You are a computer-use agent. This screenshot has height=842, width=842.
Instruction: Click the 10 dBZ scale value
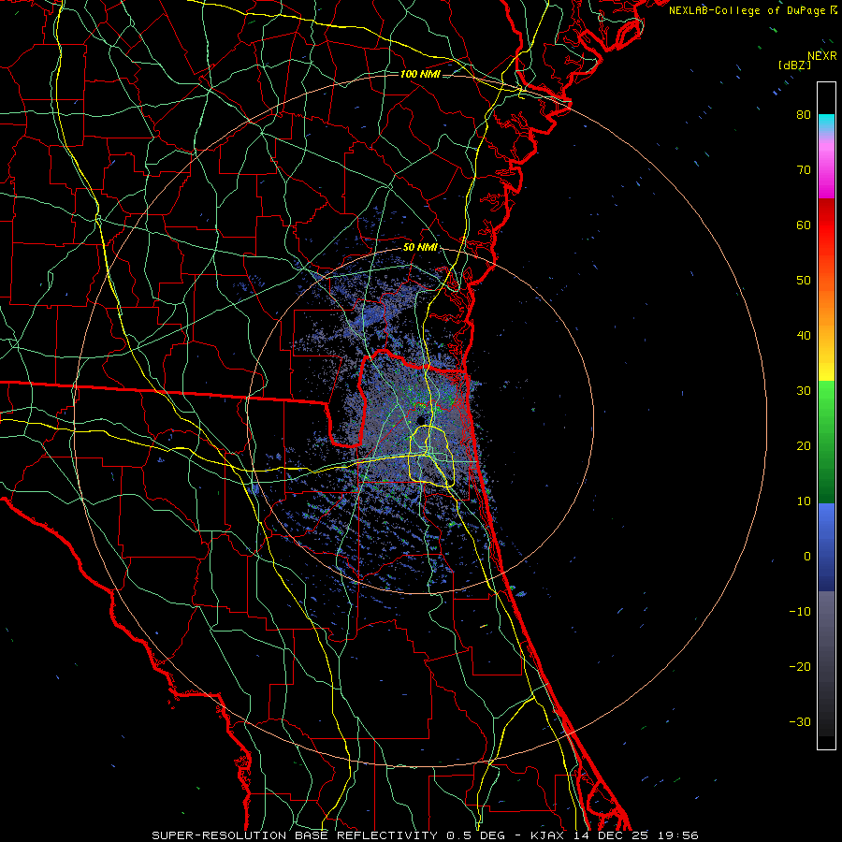point(804,501)
